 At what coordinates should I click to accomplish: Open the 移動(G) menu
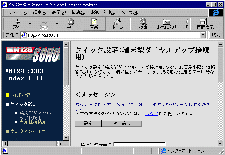78,13
